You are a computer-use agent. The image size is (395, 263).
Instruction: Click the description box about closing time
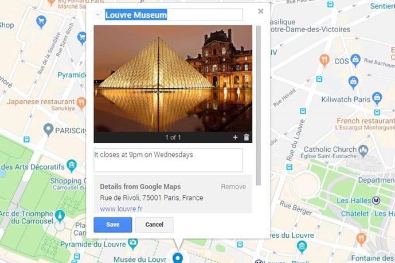169,160
